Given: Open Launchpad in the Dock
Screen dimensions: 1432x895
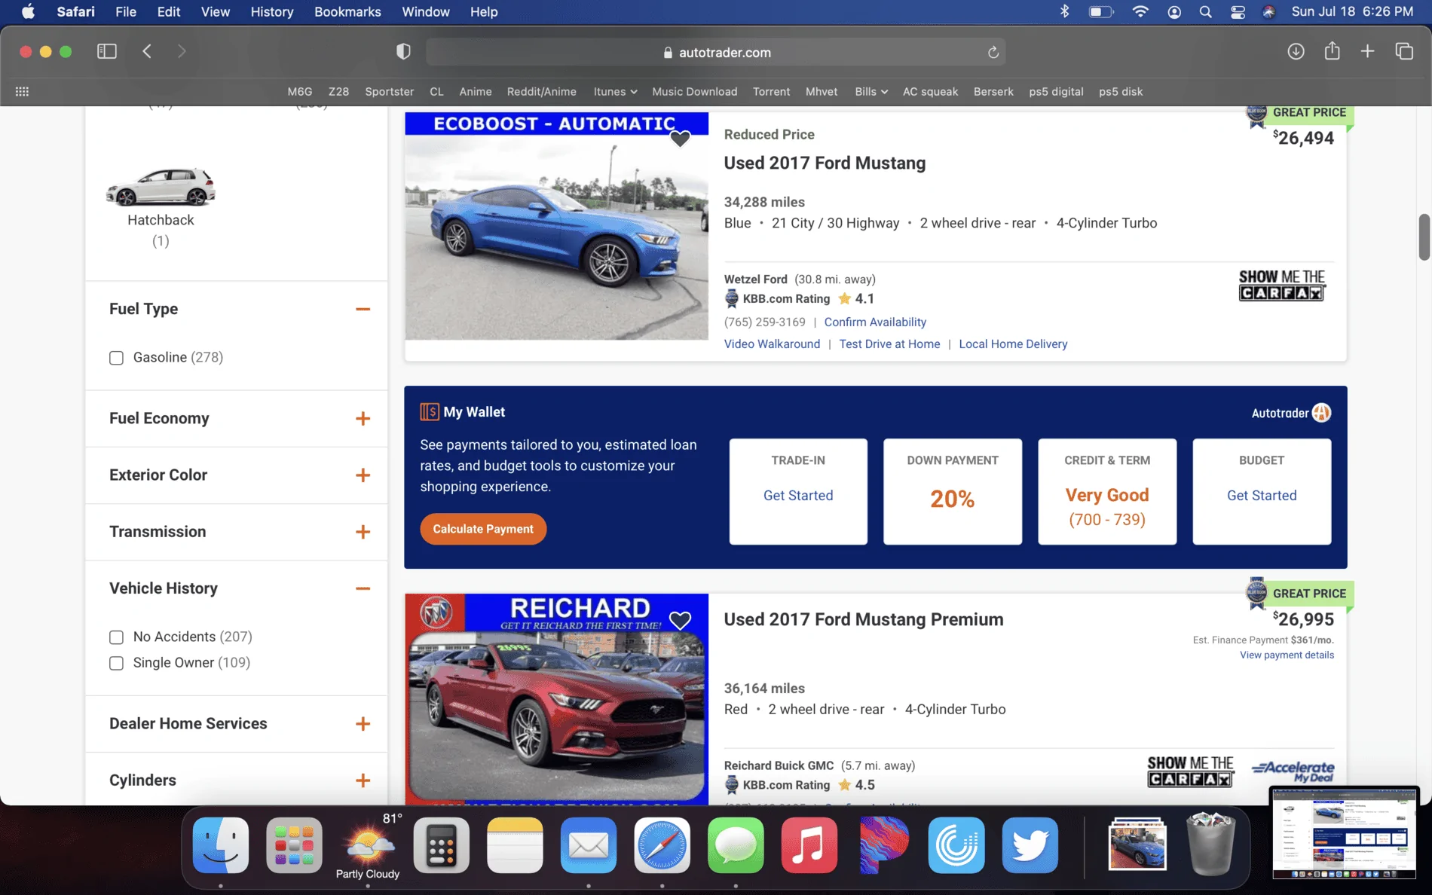Looking at the screenshot, I should click(294, 845).
